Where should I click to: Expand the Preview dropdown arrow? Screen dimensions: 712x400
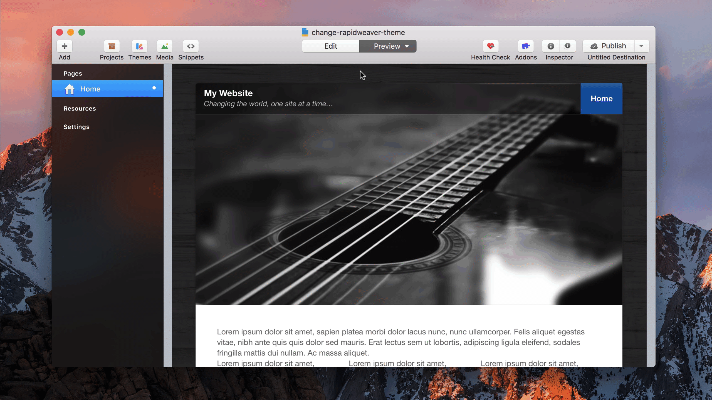407,46
